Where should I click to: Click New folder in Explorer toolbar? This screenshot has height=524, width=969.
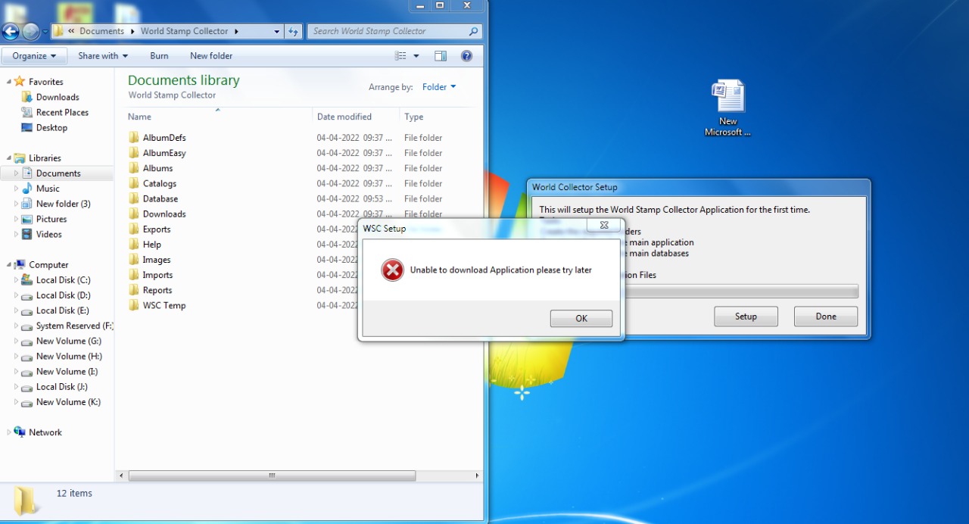(x=211, y=56)
